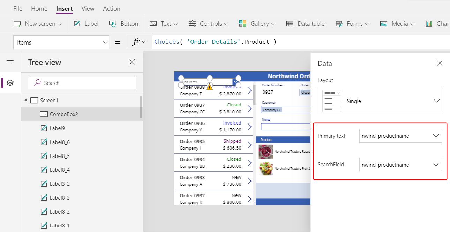Open the SearchField dropdown

[400, 165]
